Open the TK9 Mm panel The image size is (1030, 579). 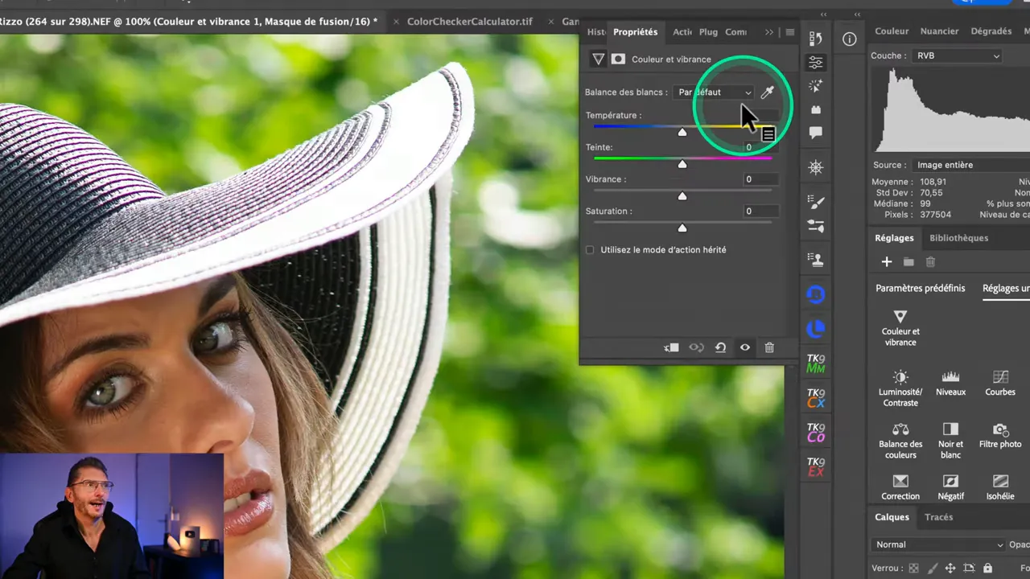816,363
